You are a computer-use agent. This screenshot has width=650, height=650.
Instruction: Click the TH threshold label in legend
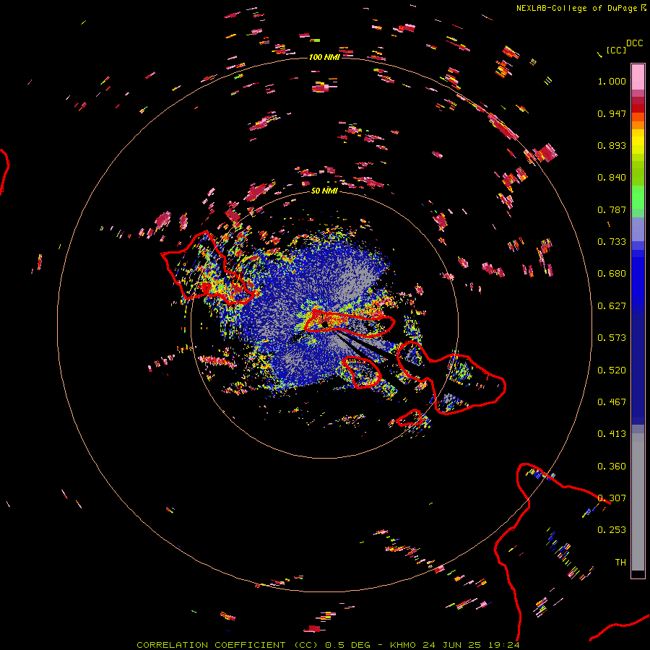620,563
